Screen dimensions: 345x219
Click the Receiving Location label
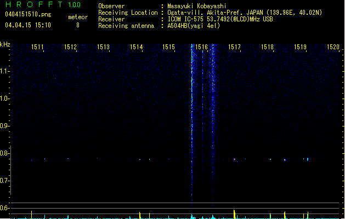point(128,13)
